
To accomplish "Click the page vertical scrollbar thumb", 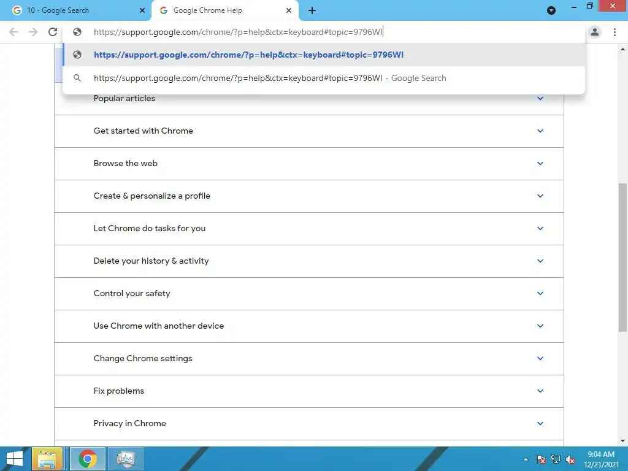I will point(622,258).
